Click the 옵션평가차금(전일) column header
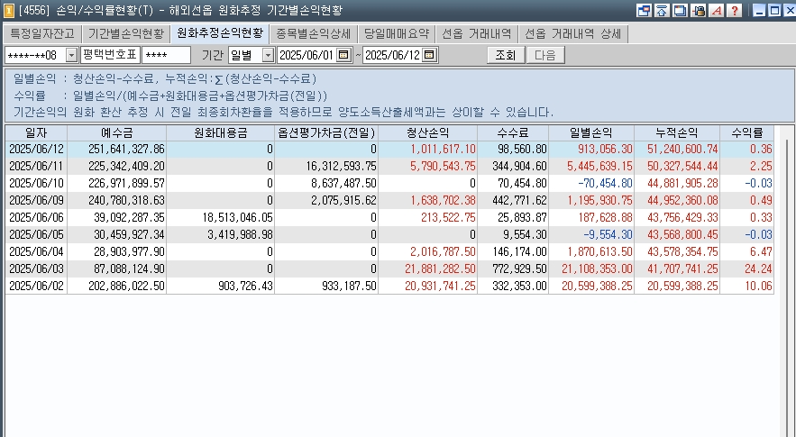 coord(326,133)
